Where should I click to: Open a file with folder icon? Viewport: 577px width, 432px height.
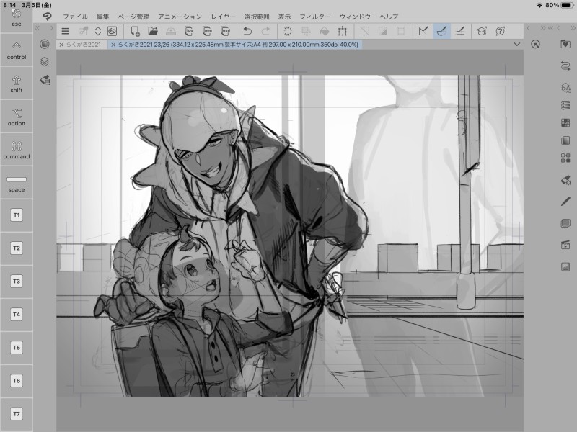[x=153, y=31]
